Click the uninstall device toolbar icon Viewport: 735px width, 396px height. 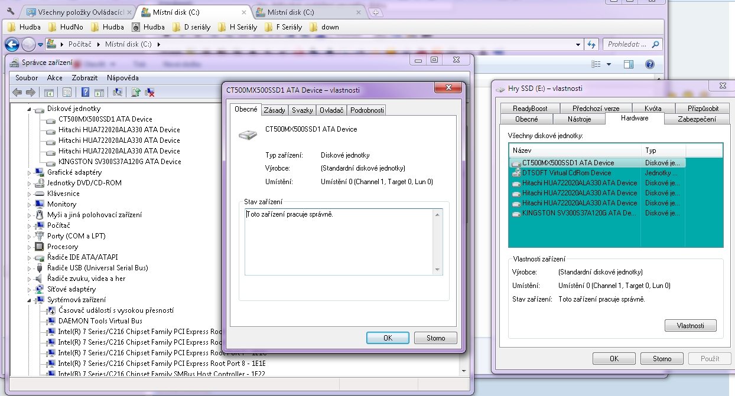(150, 92)
